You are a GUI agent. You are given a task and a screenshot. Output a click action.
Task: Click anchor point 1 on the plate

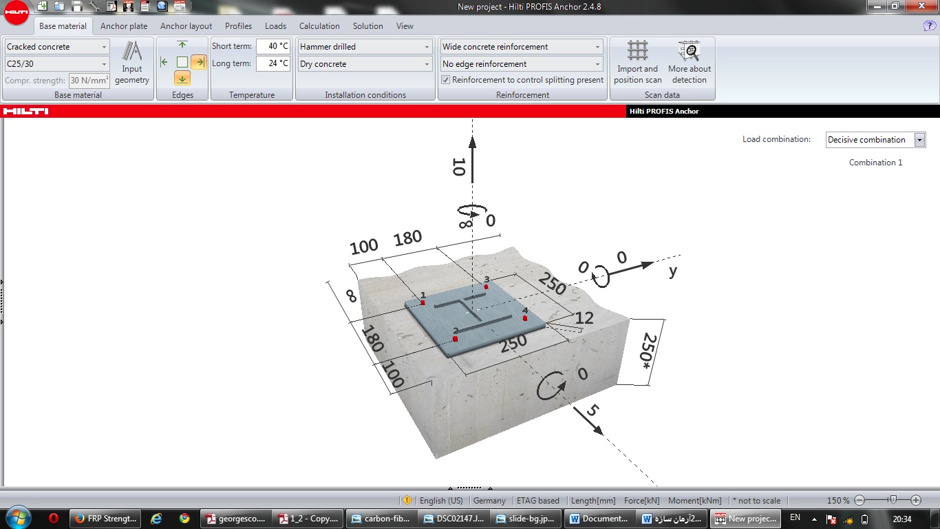pyautogui.click(x=423, y=302)
